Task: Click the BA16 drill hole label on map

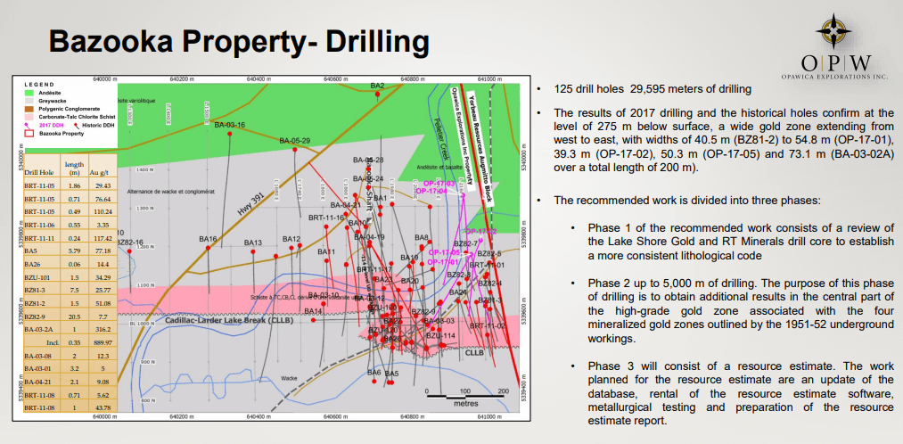Action: tap(208, 238)
